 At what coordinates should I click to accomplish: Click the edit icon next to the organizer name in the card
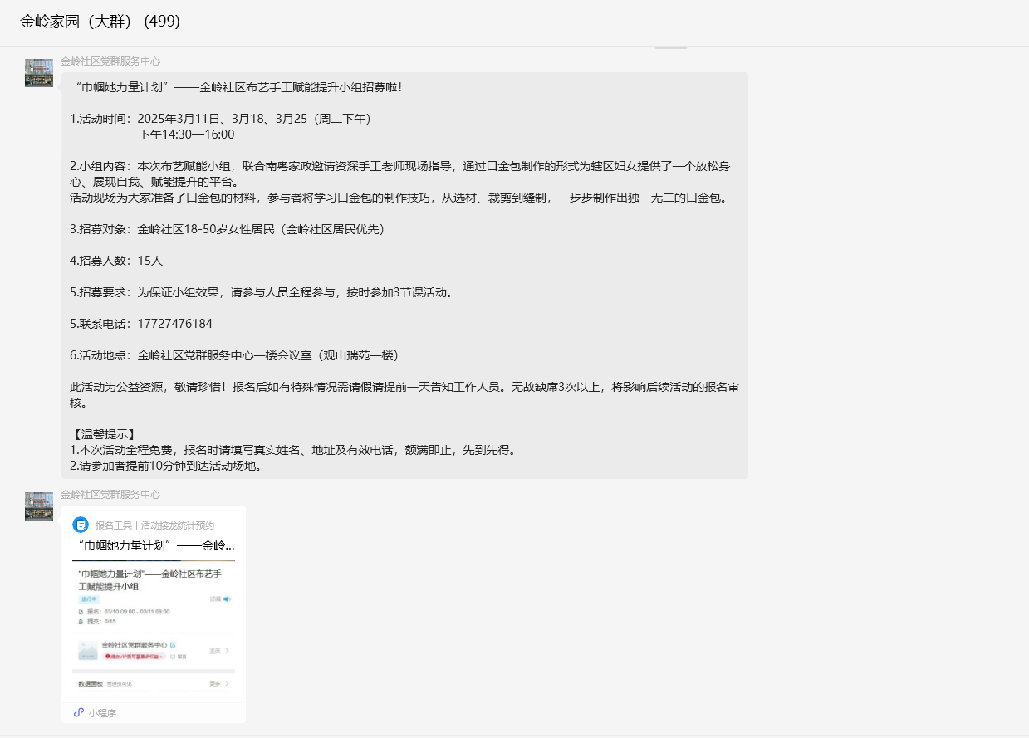pyautogui.click(x=173, y=644)
